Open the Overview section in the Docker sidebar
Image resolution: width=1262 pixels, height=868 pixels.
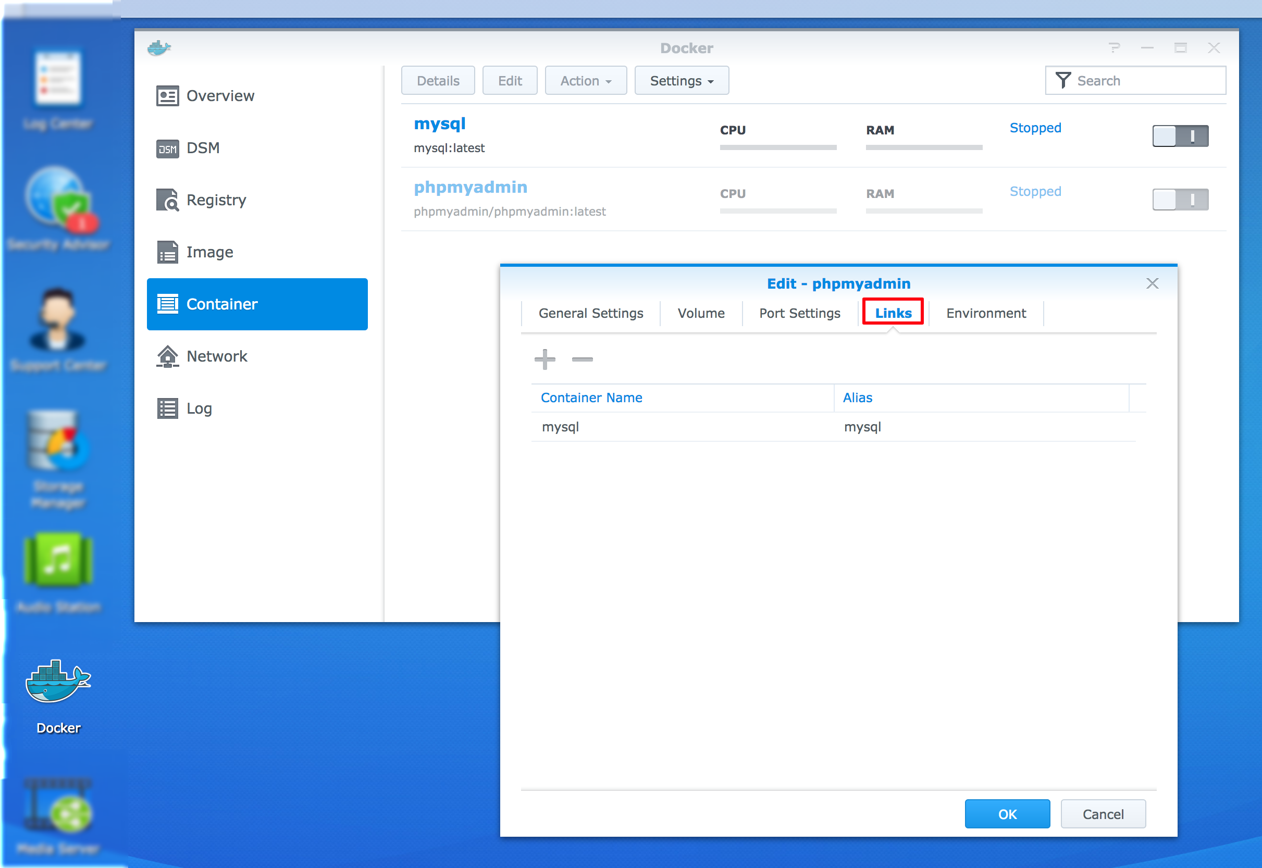[257, 96]
